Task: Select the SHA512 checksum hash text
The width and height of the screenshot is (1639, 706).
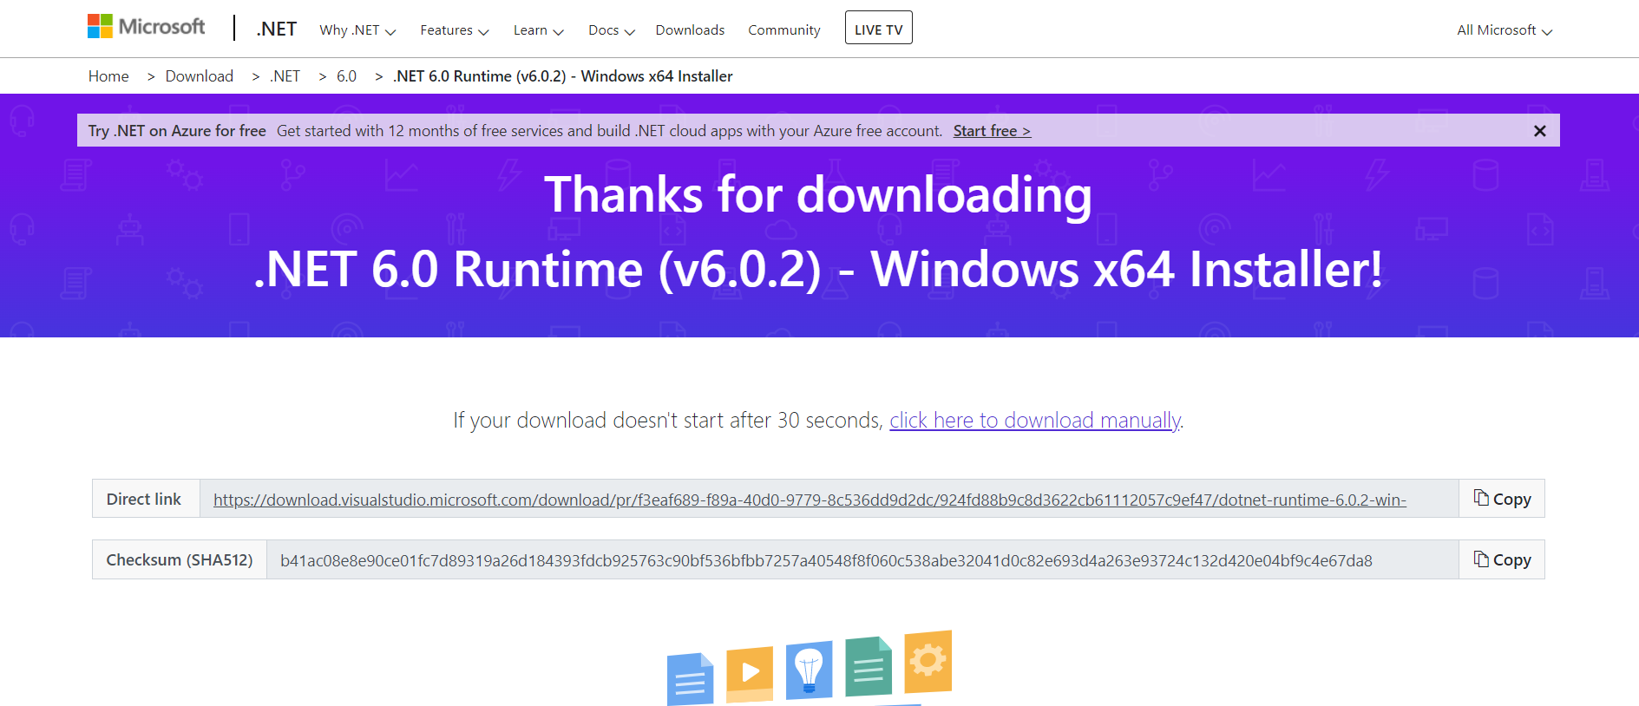Action: click(x=826, y=560)
